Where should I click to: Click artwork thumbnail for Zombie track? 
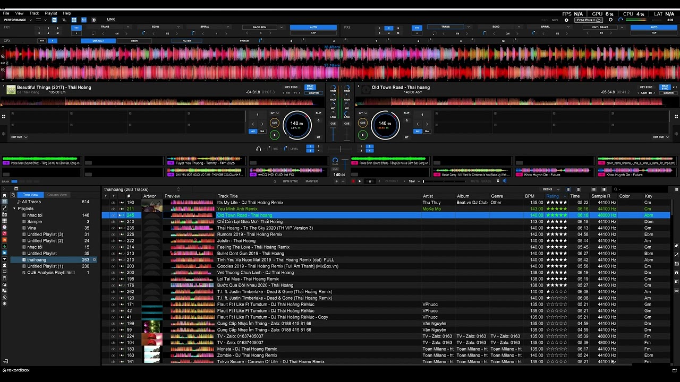(x=152, y=355)
